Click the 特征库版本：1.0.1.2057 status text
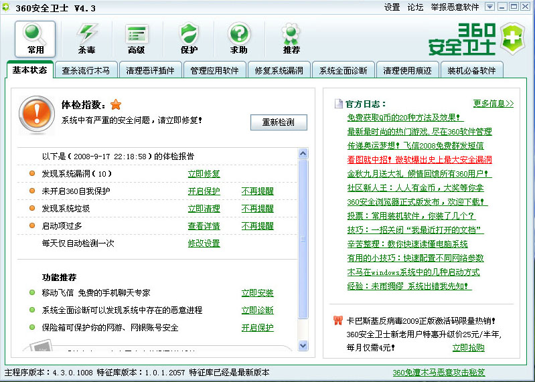Screen dimensions: 535x382 point(141,373)
